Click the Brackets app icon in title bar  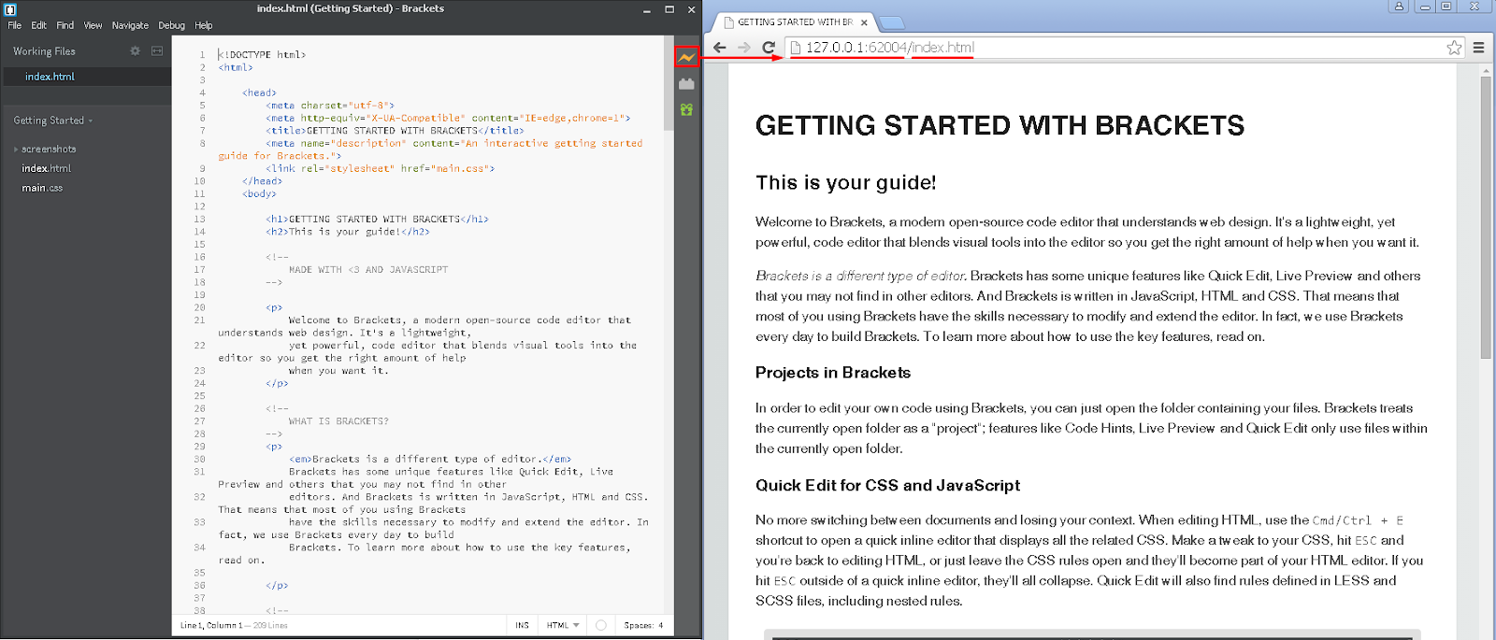pos(10,9)
